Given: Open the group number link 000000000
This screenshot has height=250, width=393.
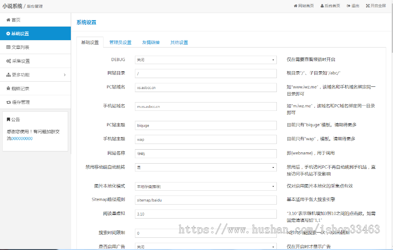Looking at the screenshot, I should [22, 139].
